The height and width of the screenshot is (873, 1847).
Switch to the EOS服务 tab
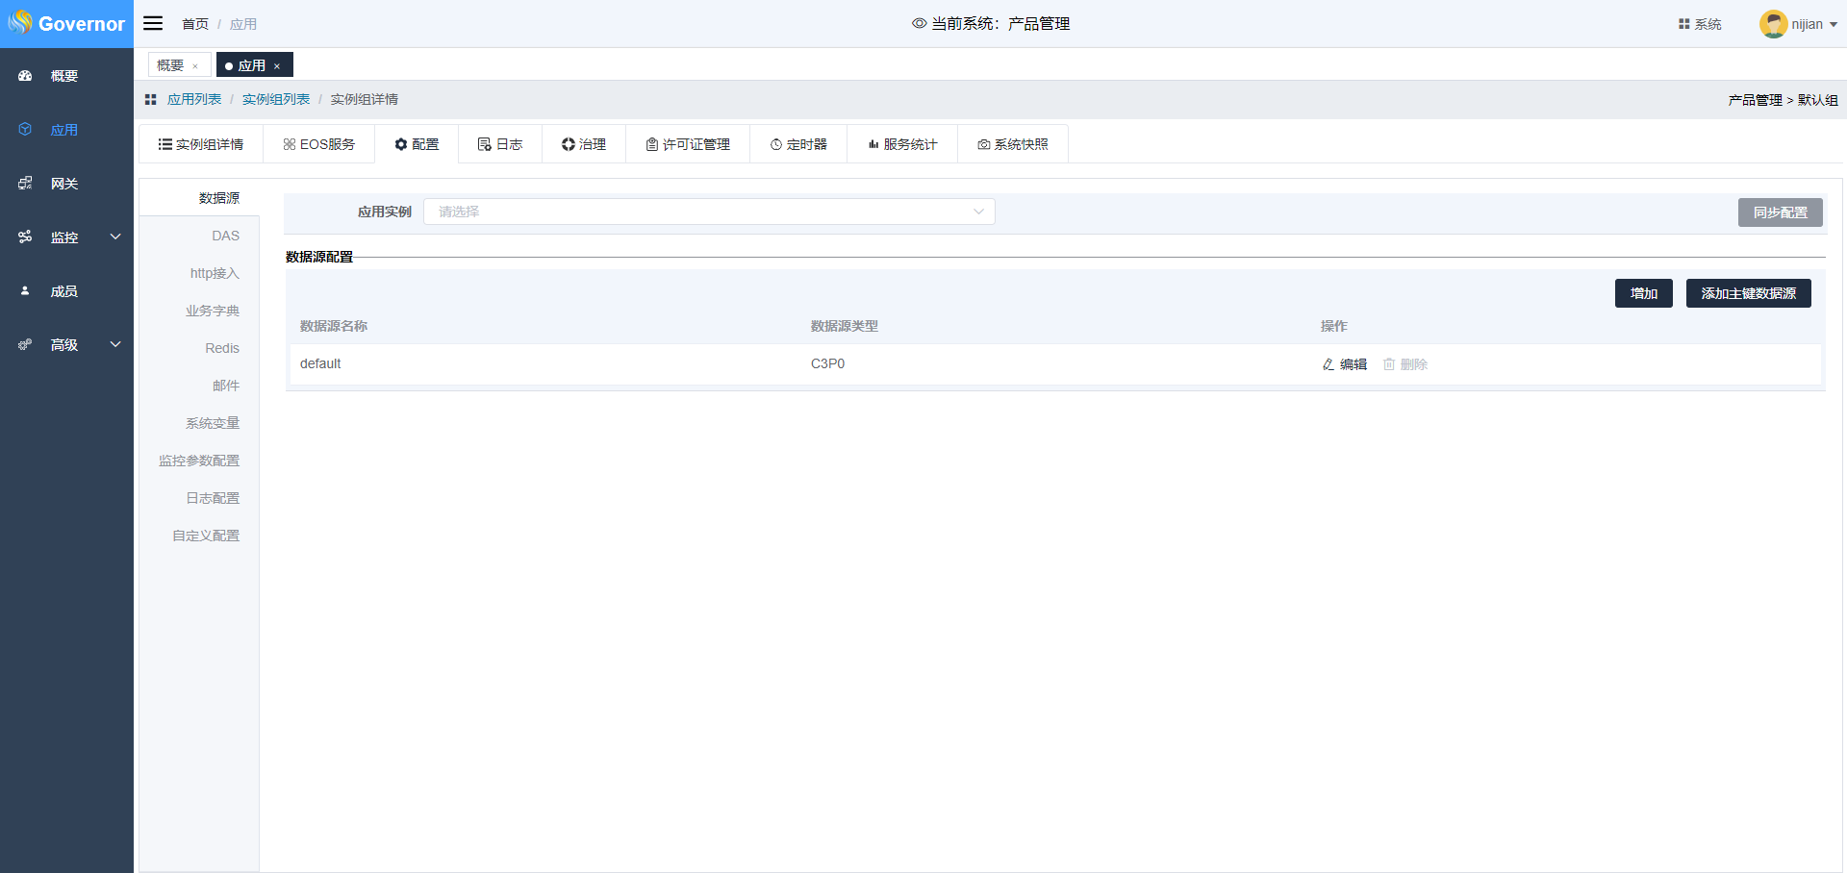[x=318, y=144]
